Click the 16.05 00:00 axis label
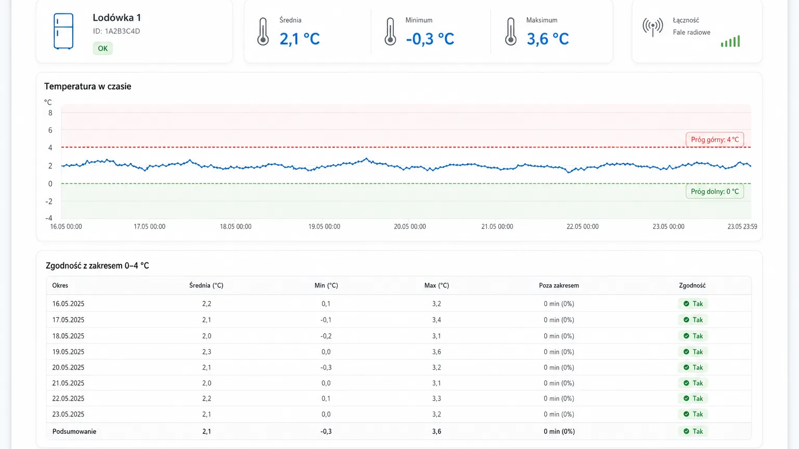The height and width of the screenshot is (449, 799). tap(66, 227)
